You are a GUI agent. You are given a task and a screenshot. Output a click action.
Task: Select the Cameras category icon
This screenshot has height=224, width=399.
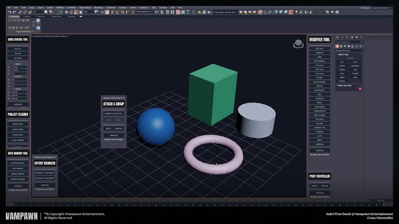point(349,46)
